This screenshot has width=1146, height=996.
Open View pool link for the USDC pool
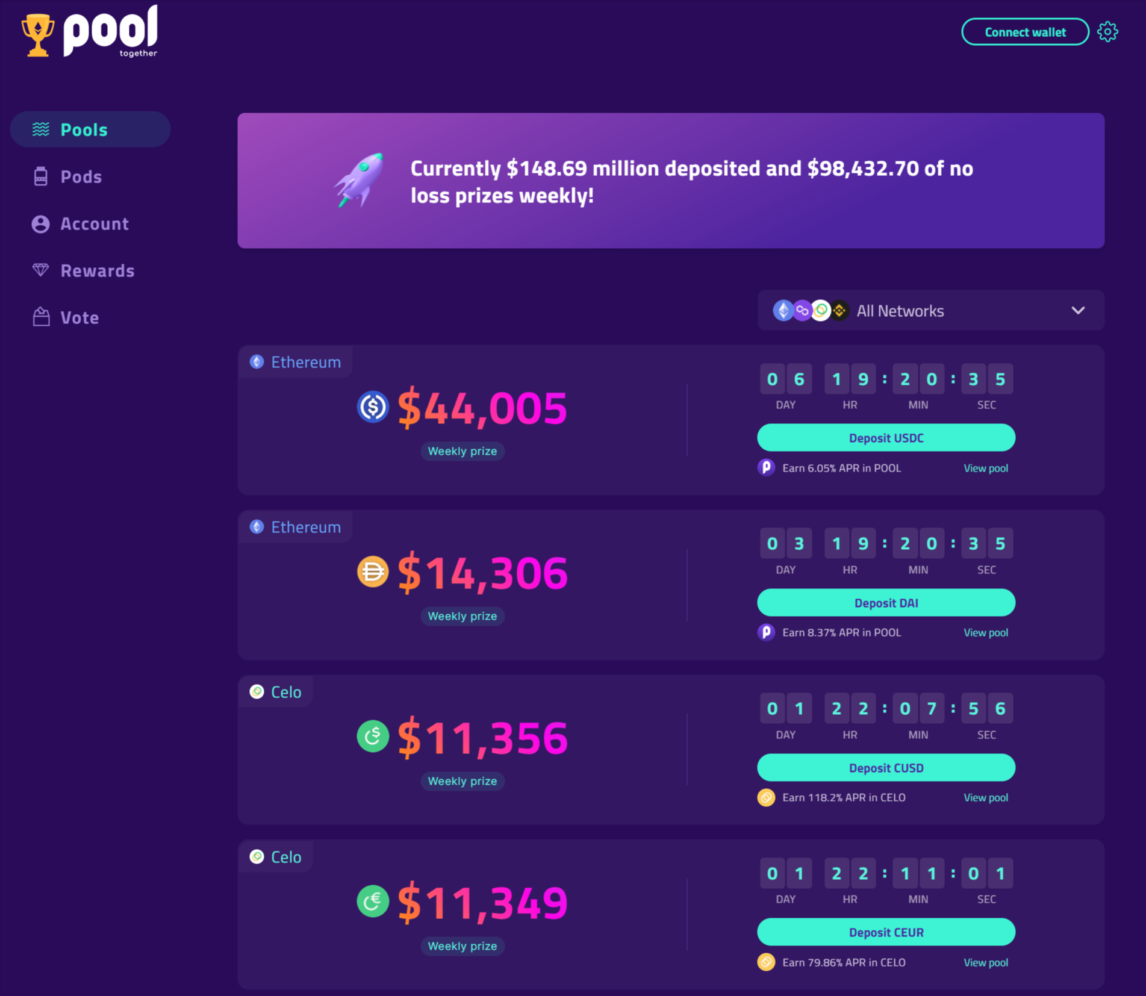coord(986,468)
